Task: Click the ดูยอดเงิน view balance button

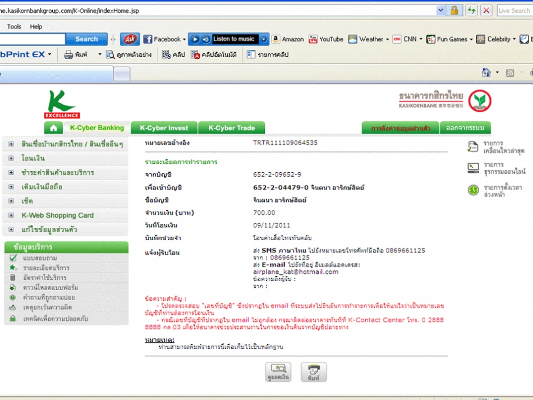Action: point(278,372)
